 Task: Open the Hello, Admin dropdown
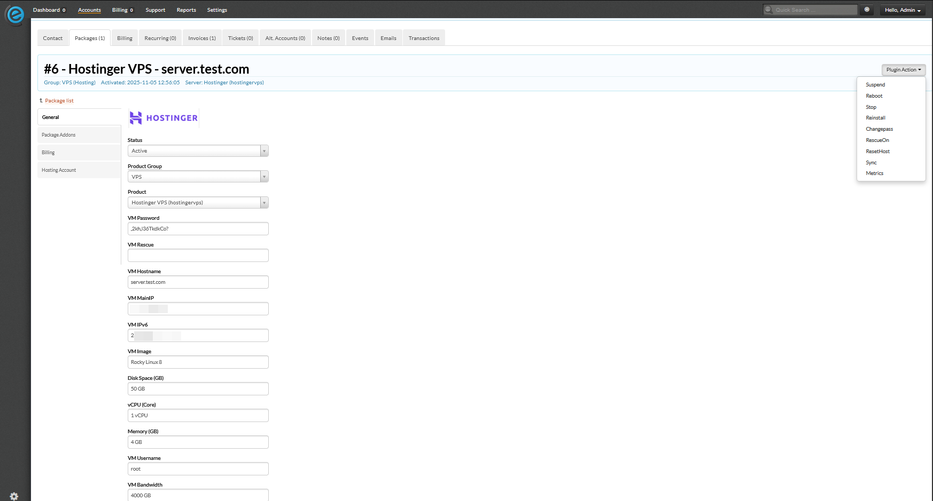pos(902,10)
